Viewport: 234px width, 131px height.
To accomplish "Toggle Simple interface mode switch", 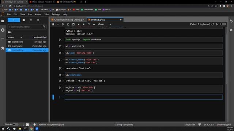I will point(15,124).
